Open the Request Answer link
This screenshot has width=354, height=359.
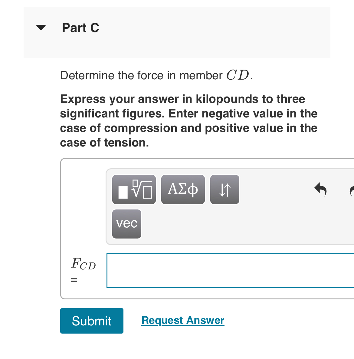[183, 320]
